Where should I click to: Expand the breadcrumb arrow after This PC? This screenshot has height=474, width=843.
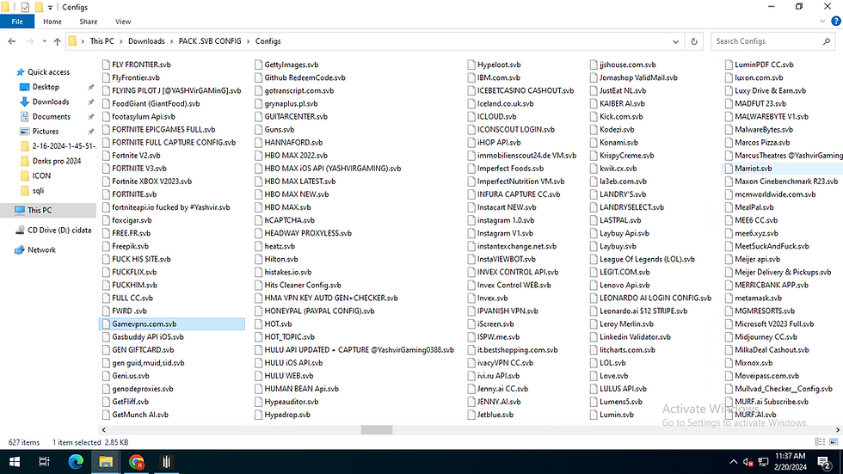[121, 41]
